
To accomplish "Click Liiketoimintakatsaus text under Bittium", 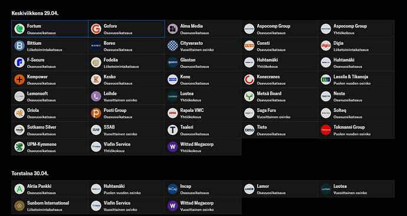I will (45, 49).
